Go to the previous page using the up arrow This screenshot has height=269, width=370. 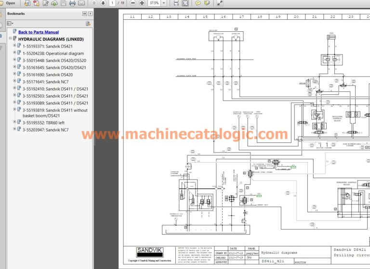tap(94, 3)
